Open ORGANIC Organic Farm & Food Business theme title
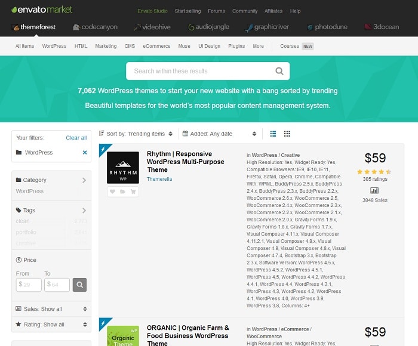This screenshot has height=346, width=418. click(x=188, y=336)
